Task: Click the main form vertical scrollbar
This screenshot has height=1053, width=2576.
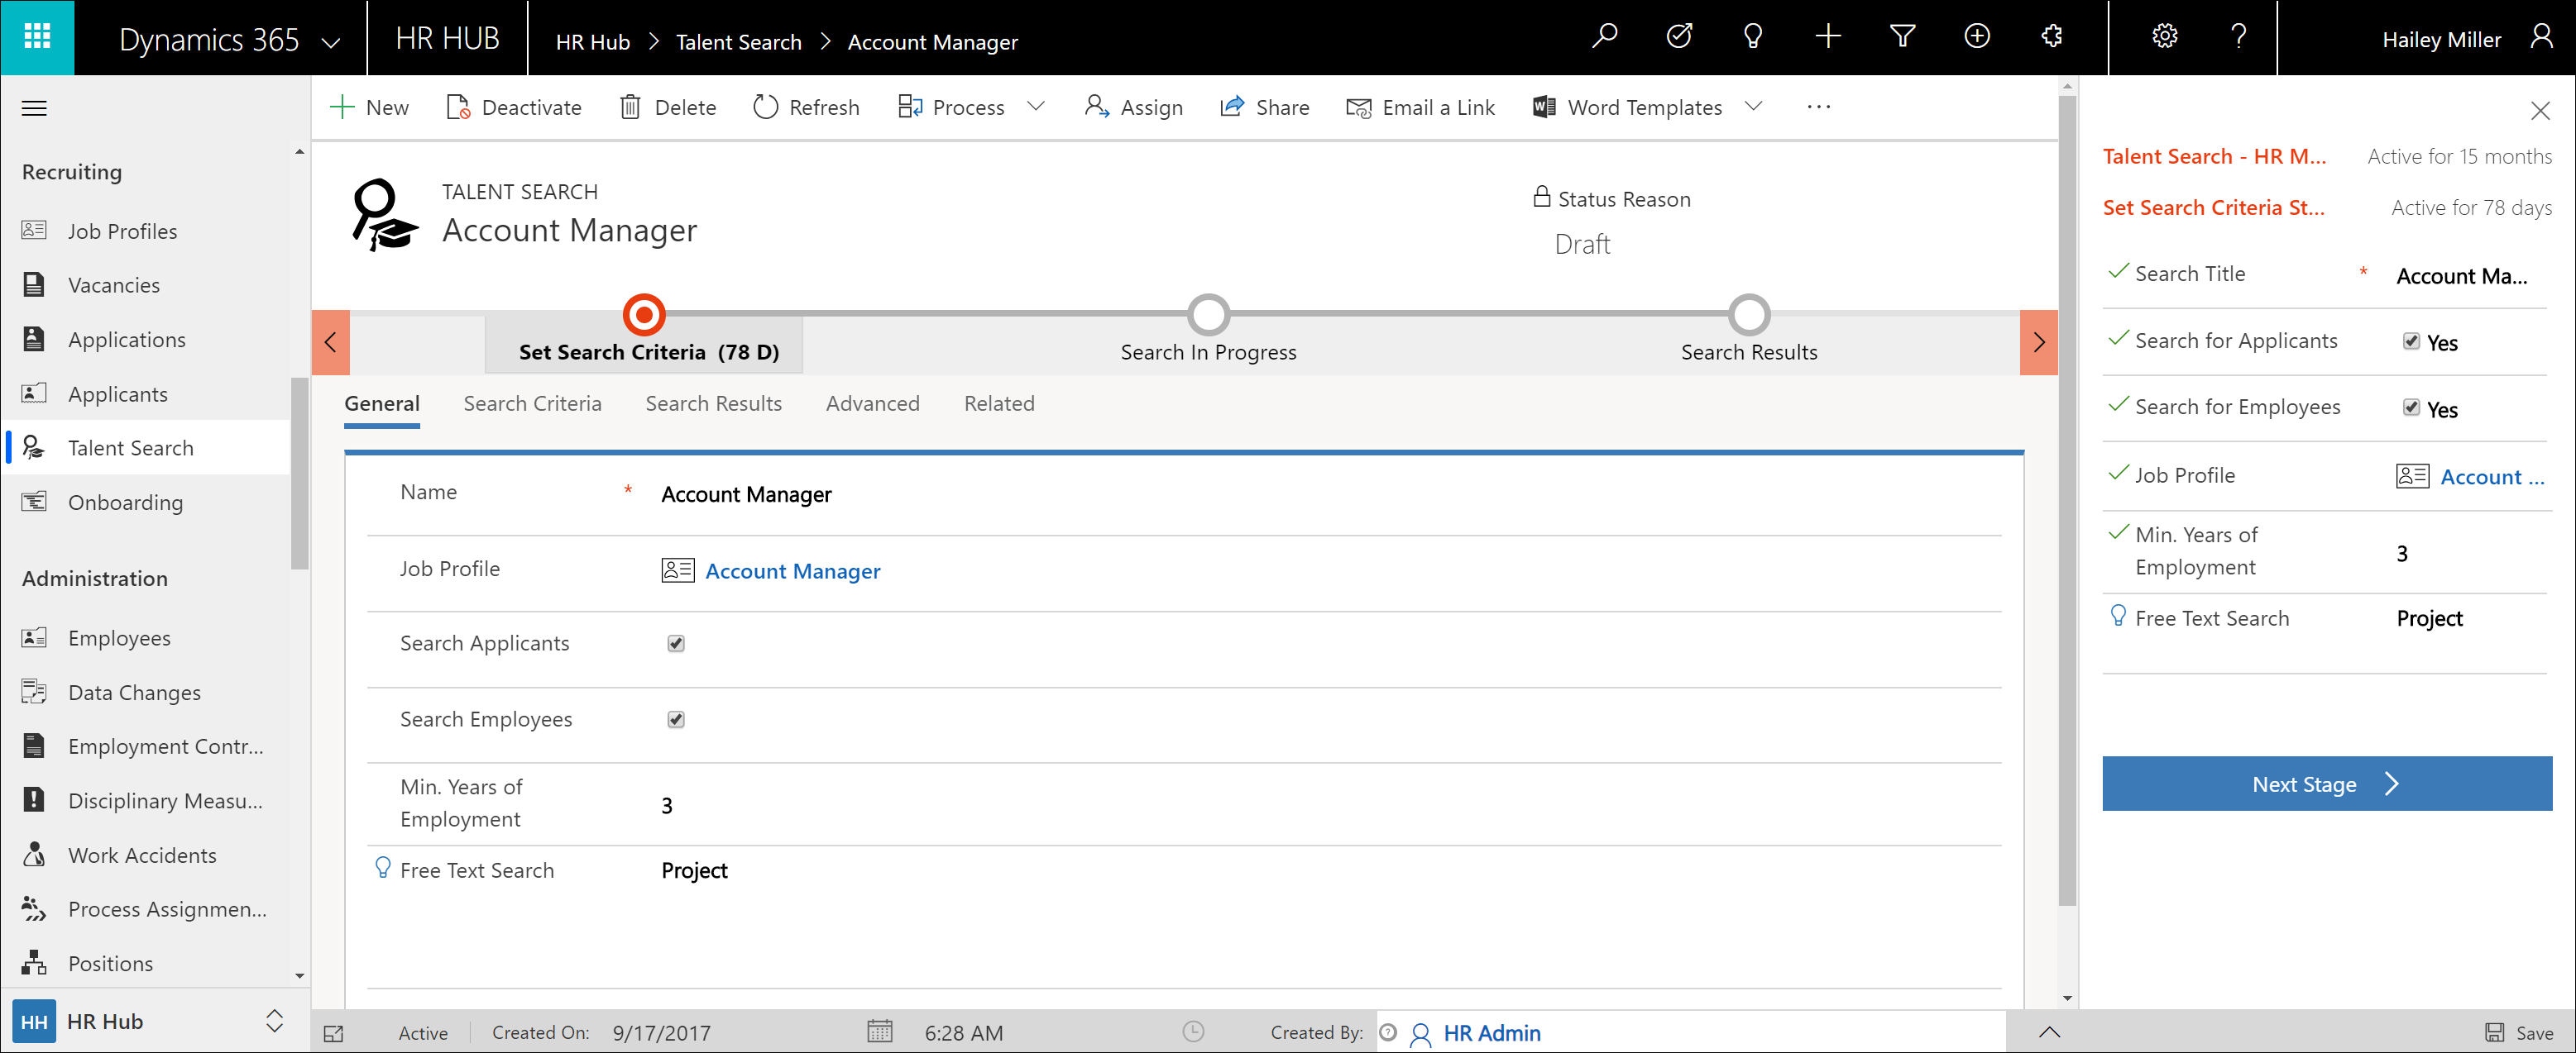Action: pos(2067,499)
